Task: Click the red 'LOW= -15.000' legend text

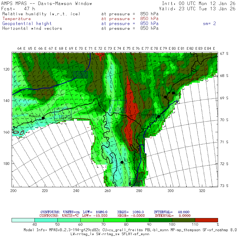Action: pos(95,216)
